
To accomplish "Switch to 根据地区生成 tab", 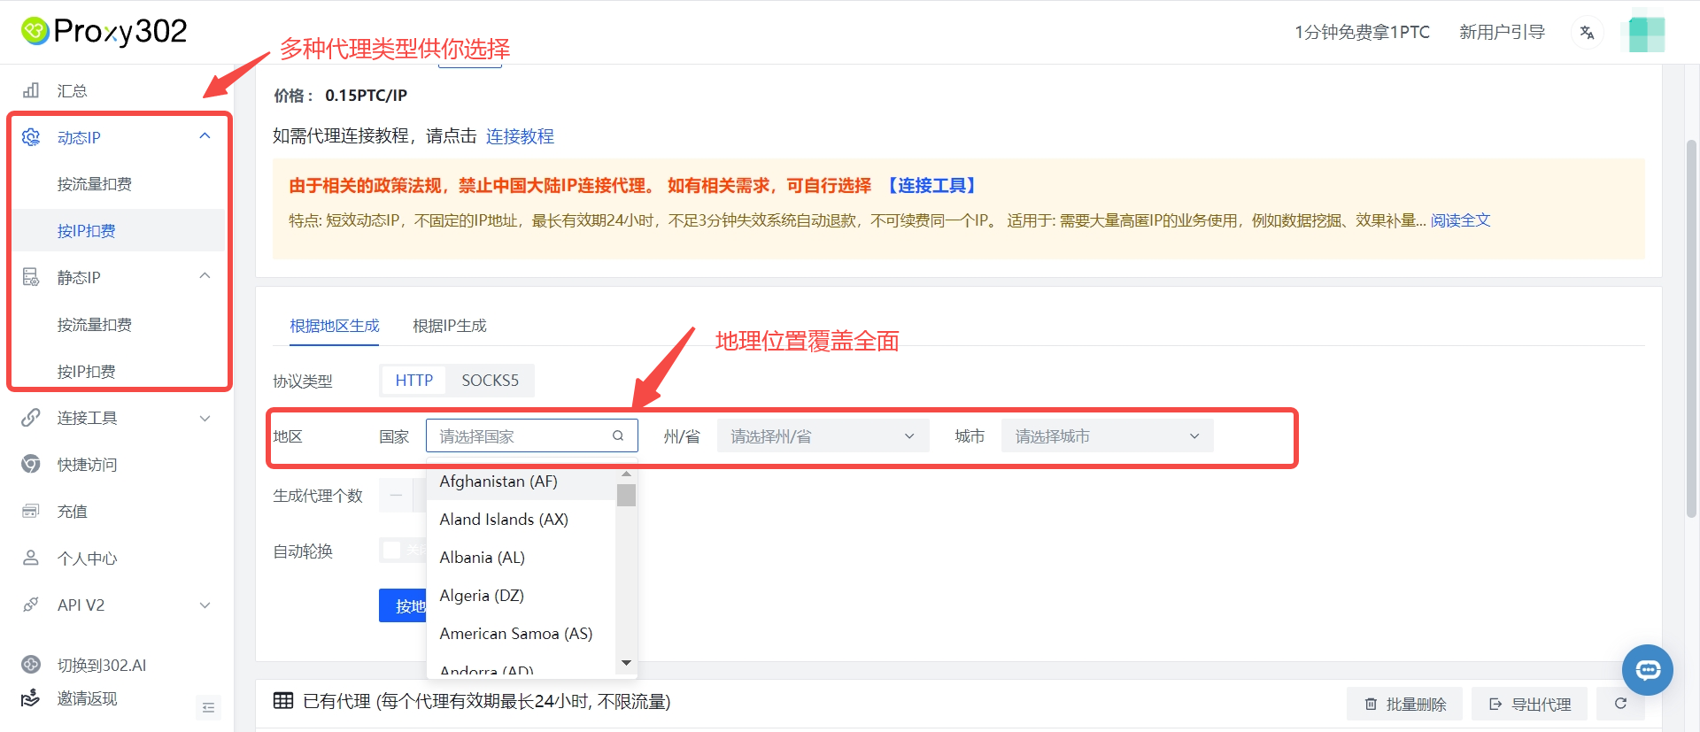I will point(335,326).
